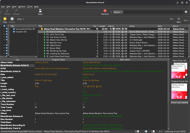Viewport: 190px width, 133px height.
Task: Sort by the Tra column header arrow
Action: [x=97, y=26]
